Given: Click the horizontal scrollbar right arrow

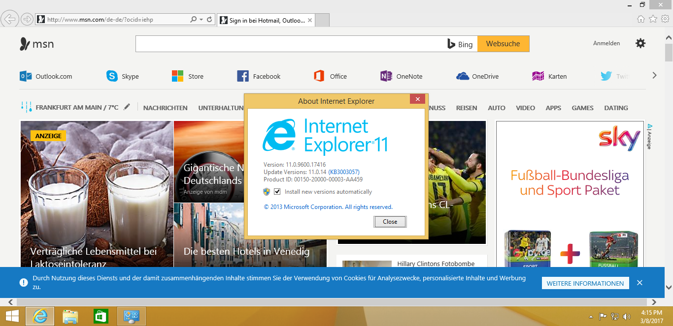Looking at the screenshot, I should tap(654, 302).
